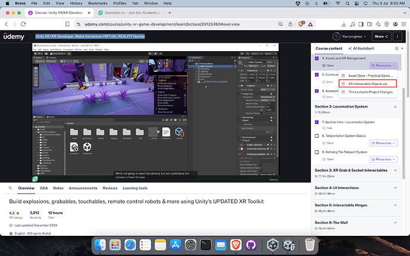410x256 pixels.
Task: Open Resources dropdown for Teleportation System Basics
Action: tap(383, 143)
